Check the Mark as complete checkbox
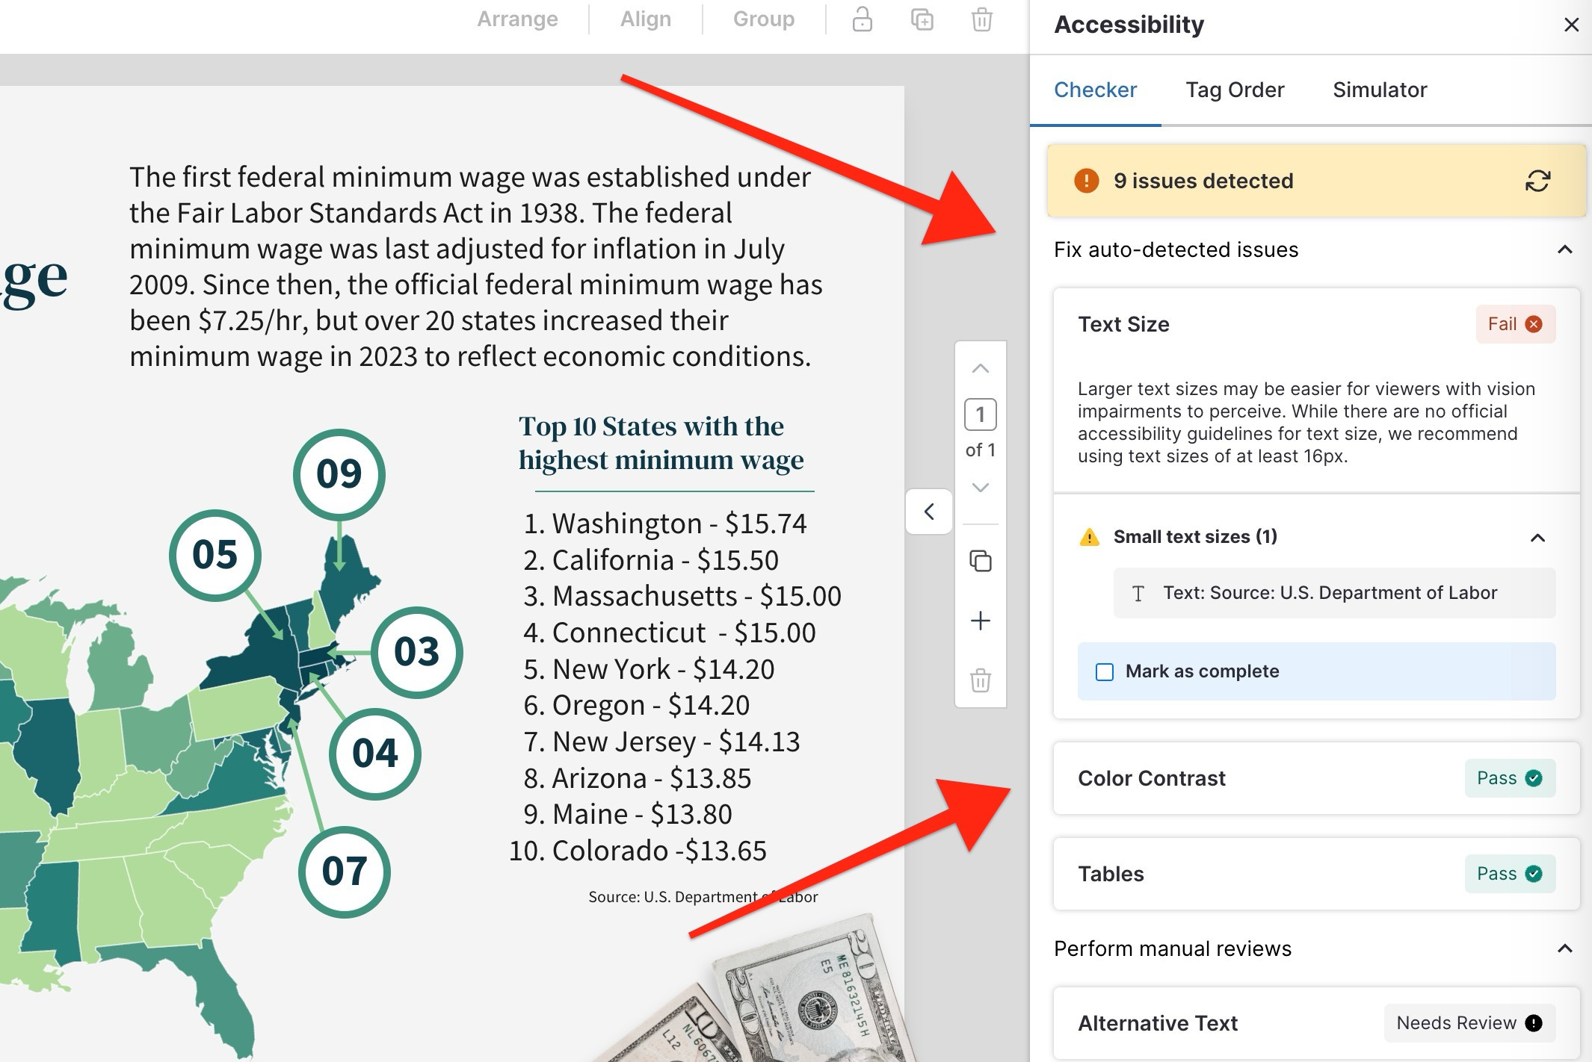This screenshot has width=1592, height=1062. (1105, 671)
